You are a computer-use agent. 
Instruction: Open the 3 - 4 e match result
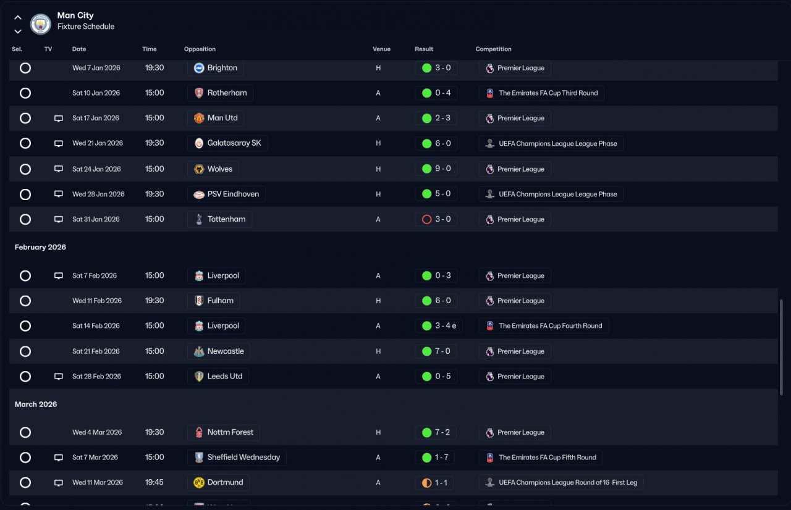coord(439,326)
